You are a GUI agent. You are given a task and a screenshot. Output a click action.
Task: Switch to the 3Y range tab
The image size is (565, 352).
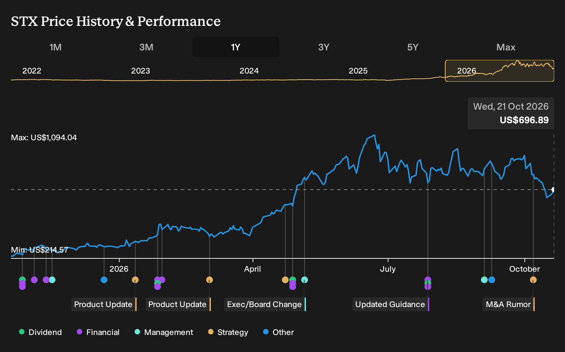click(324, 47)
